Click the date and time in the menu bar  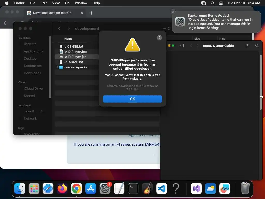point(244,3)
